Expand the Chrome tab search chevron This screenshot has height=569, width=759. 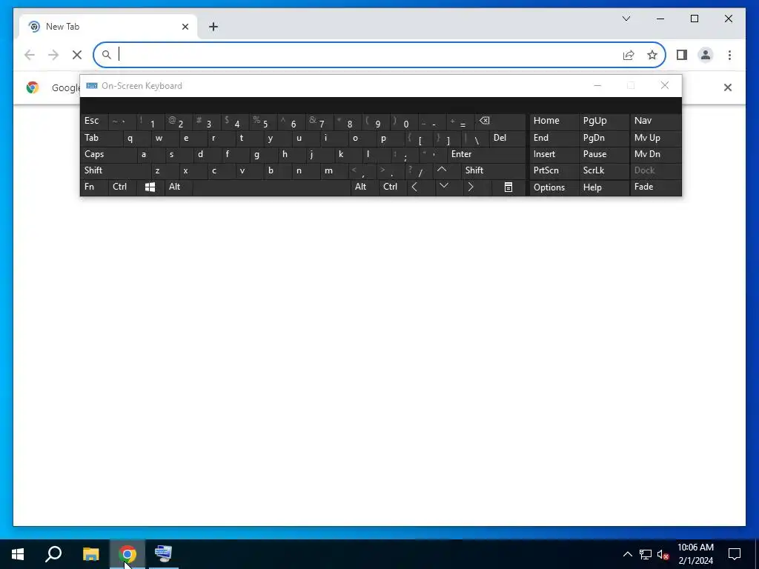[626, 19]
